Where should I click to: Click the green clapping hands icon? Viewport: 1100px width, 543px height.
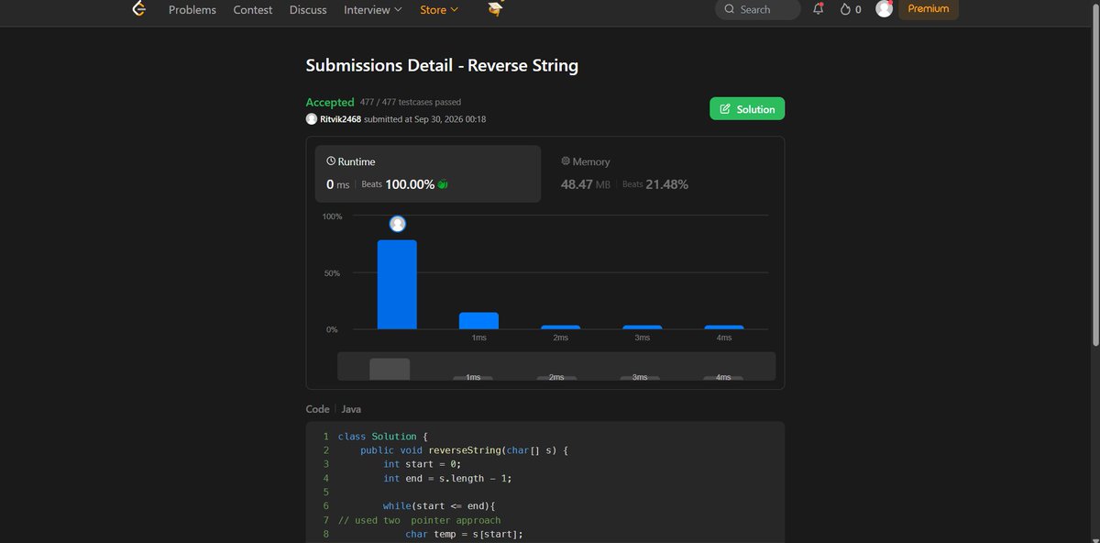click(x=443, y=184)
